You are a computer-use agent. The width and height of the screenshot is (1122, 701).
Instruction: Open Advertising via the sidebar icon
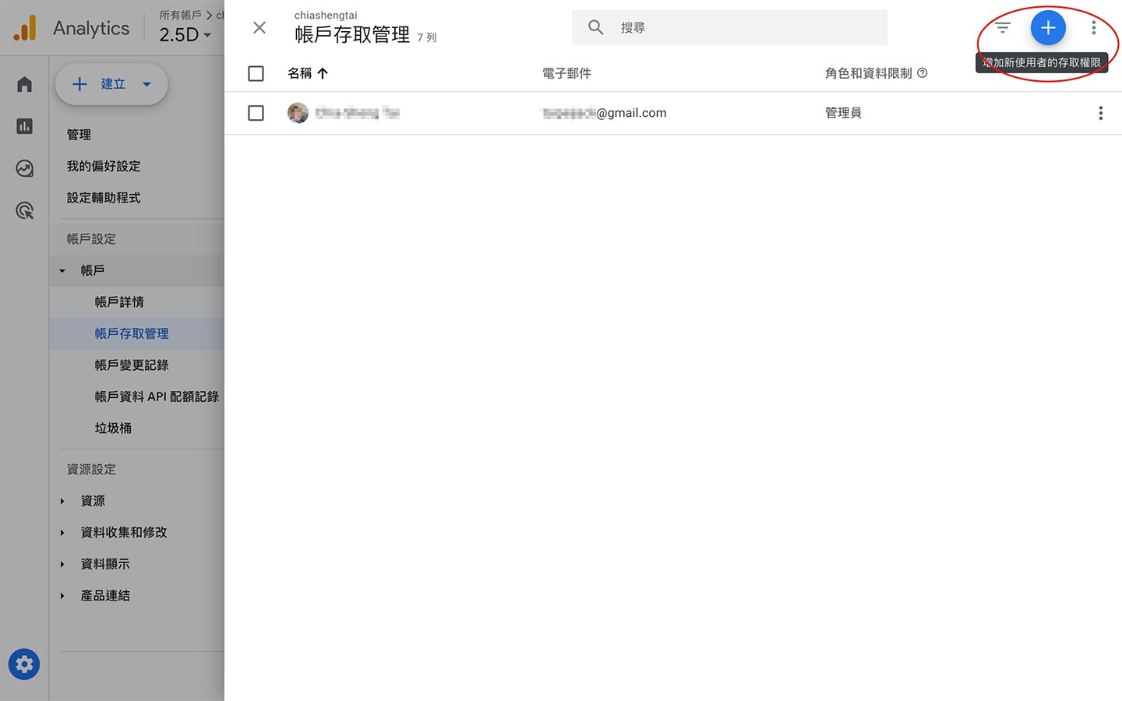[x=23, y=210]
